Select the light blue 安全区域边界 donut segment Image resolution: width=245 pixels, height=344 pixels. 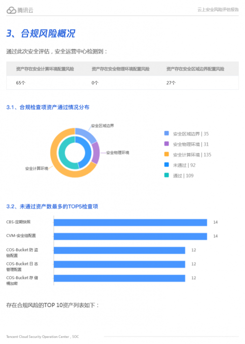(86, 134)
